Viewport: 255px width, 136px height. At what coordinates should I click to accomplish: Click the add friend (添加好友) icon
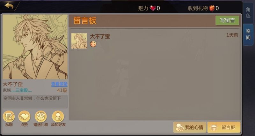[x=58, y=117]
